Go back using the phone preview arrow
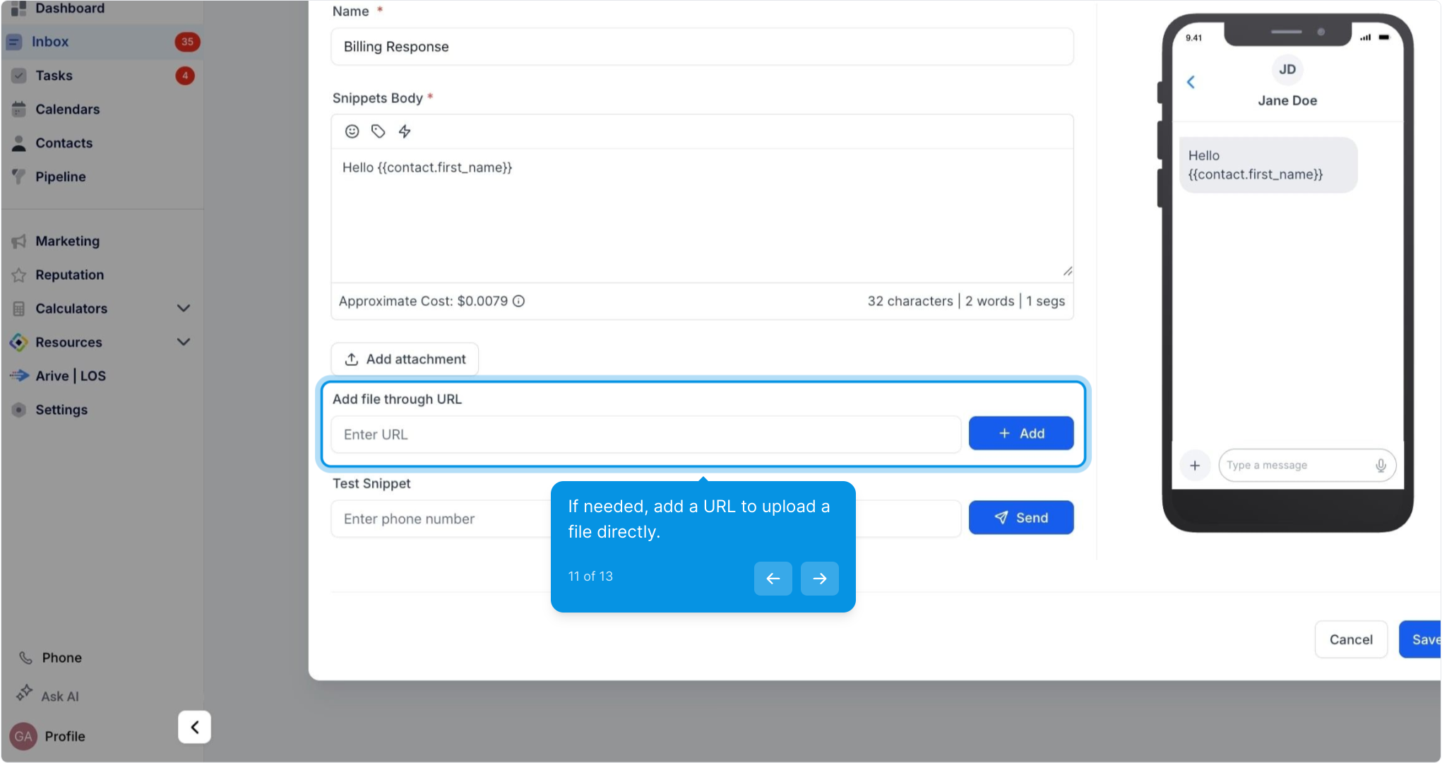This screenshot has height=763, width=1442. tap(1191, 83)
